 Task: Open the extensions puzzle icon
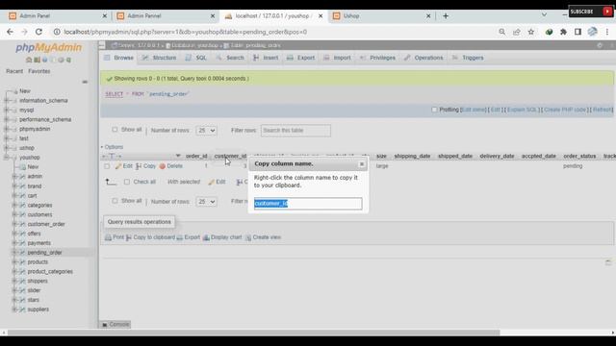point(563,32)
